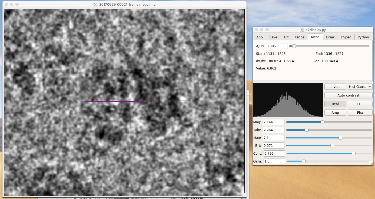Select the PSpec tab
375x199 pixels.
(346, 37)
